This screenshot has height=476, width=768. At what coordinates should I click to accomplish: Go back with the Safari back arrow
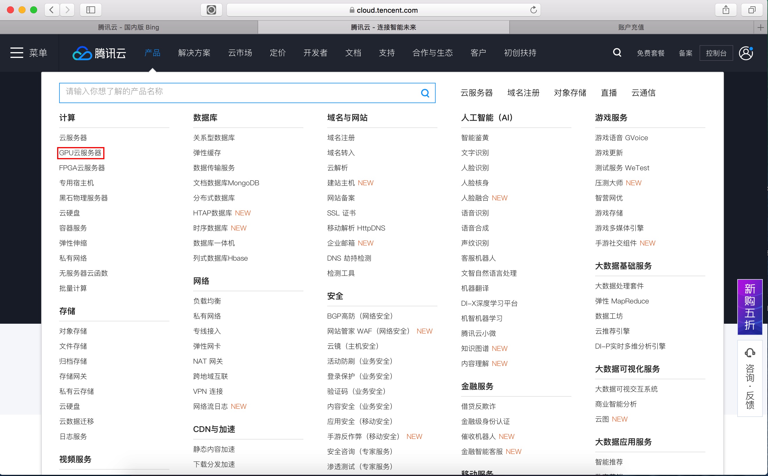tap(52, 10)
